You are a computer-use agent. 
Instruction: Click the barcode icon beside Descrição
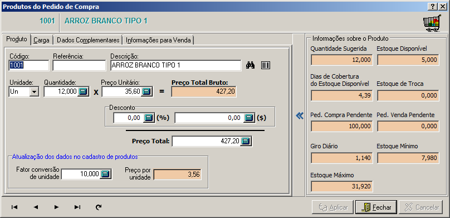(x=266, y=65)
